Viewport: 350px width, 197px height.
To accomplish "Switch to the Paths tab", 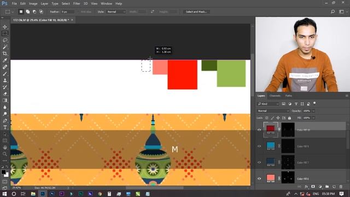I will point(289,96).
